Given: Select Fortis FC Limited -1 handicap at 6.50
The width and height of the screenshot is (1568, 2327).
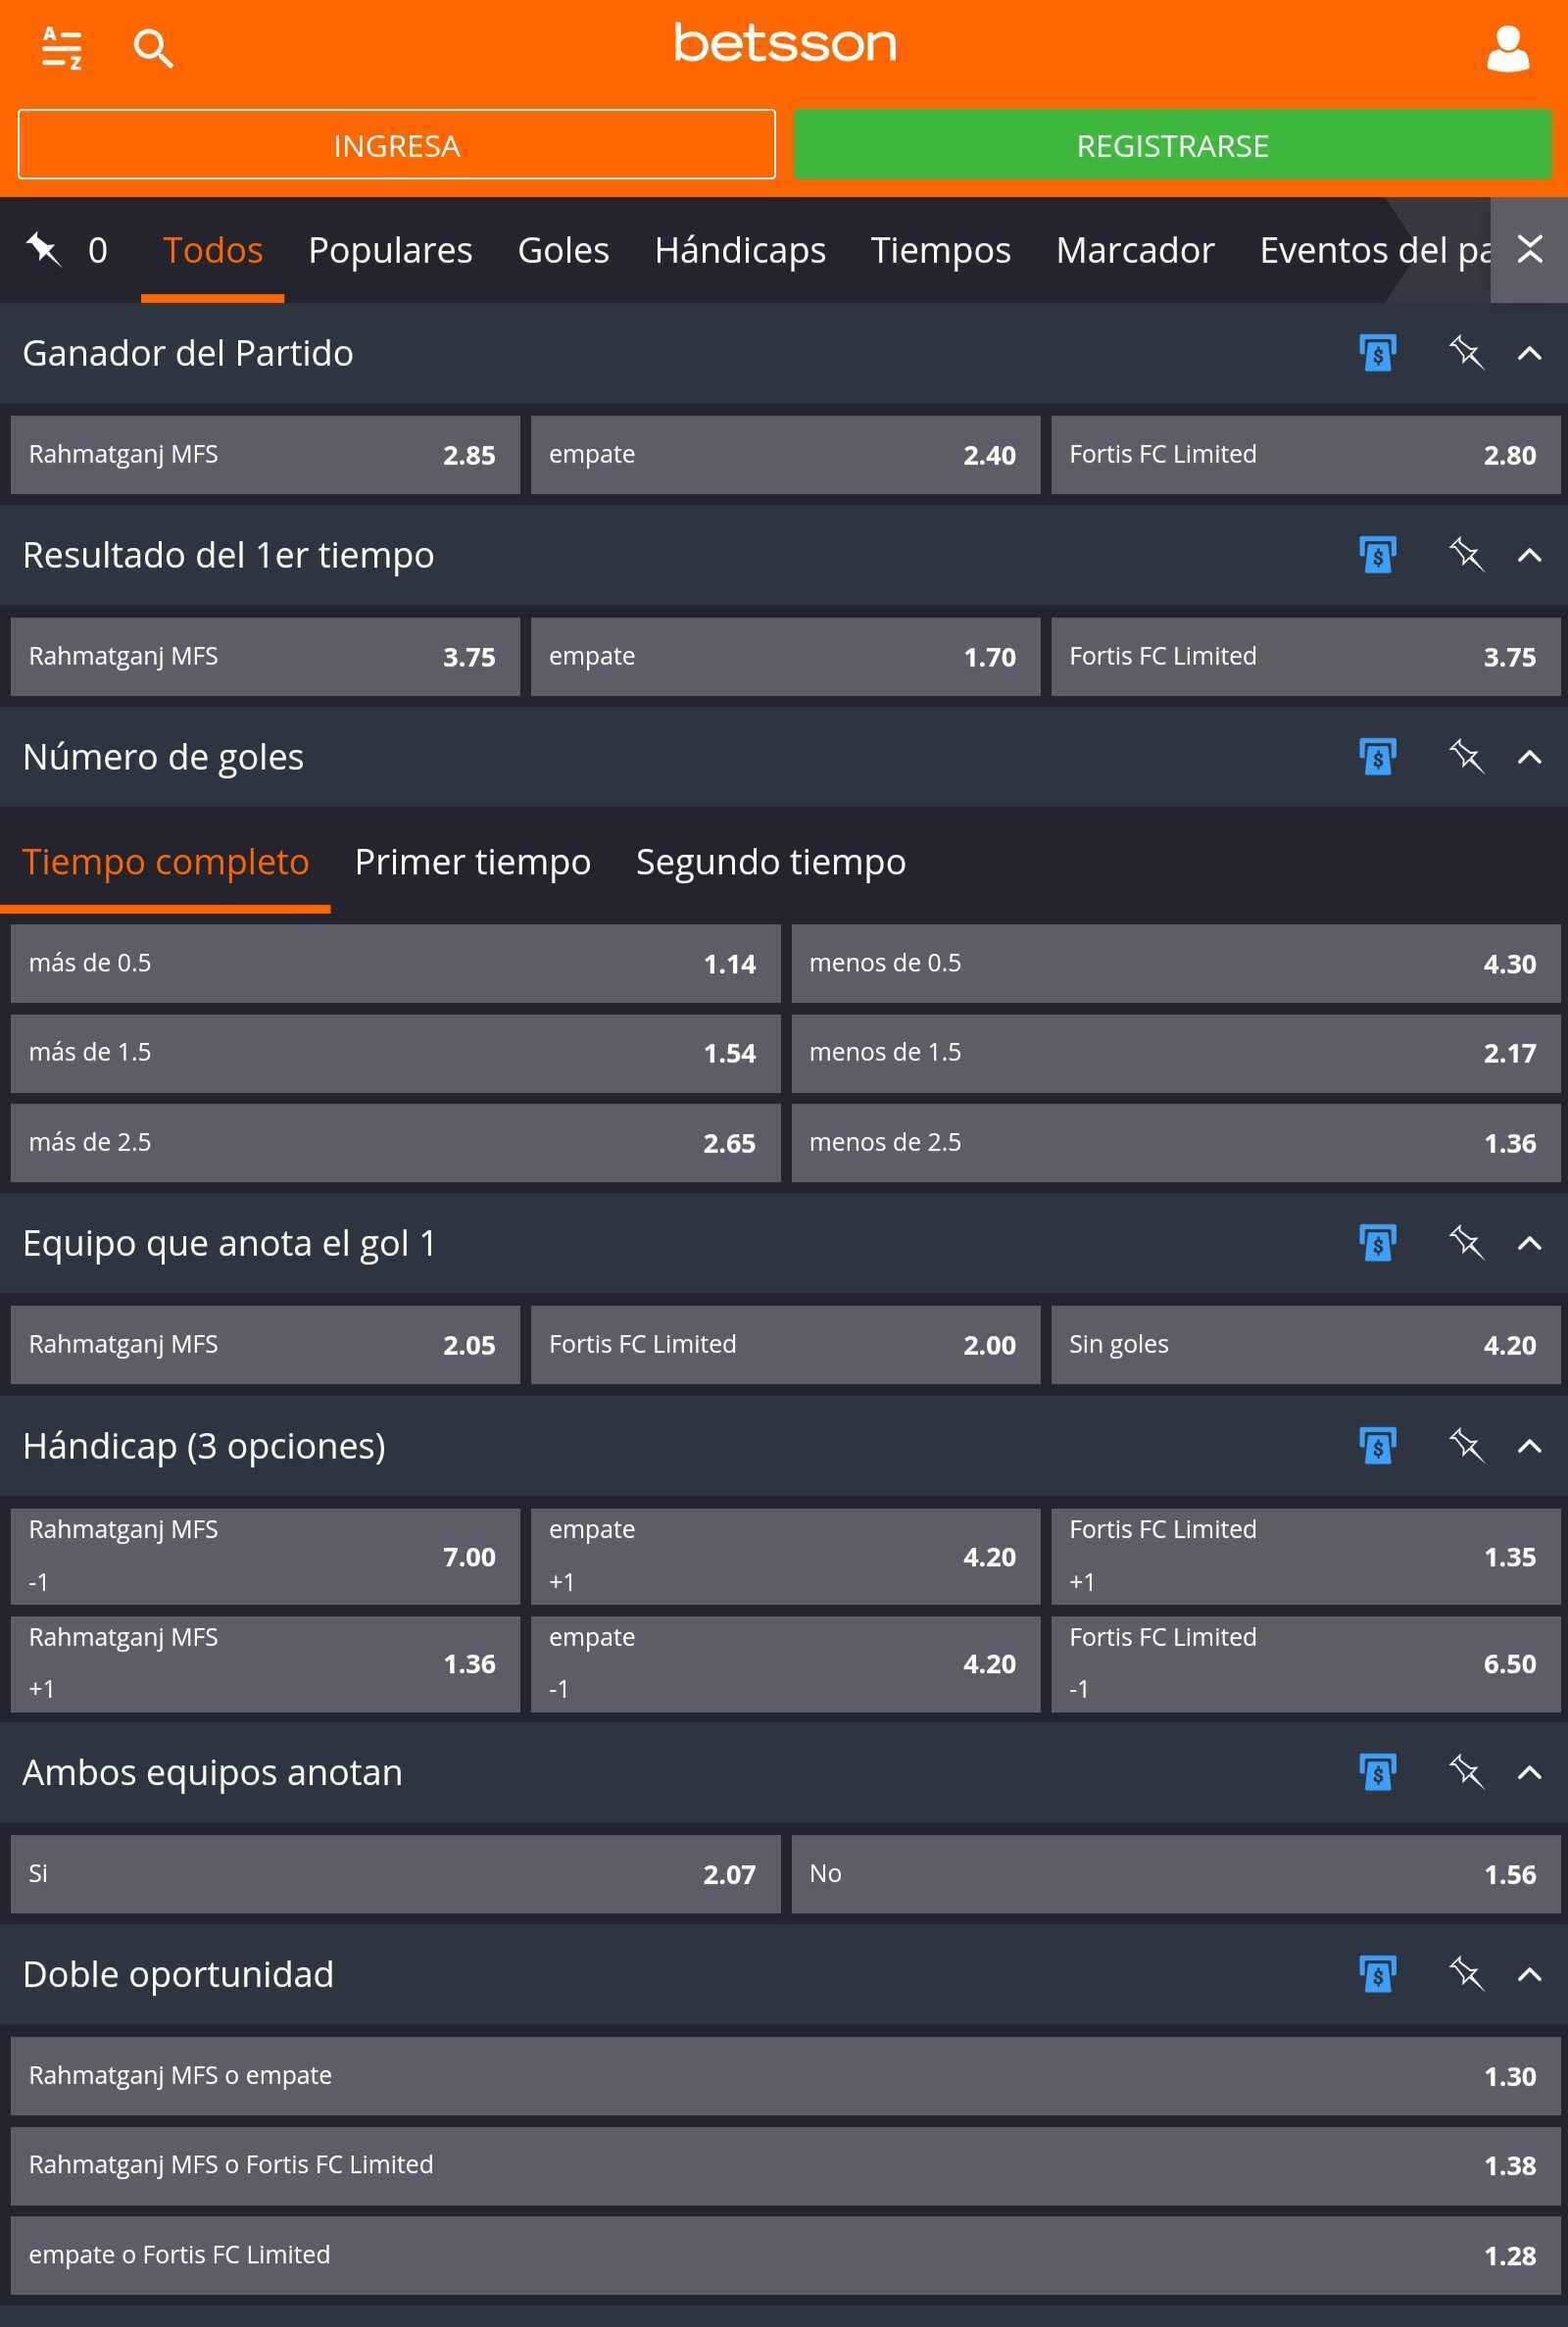Looking at the screenshot, I should click(x=1305, y=1664).
